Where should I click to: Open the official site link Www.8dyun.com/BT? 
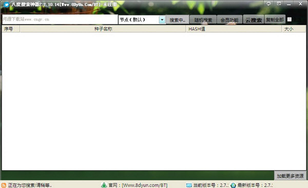[145, 185]
